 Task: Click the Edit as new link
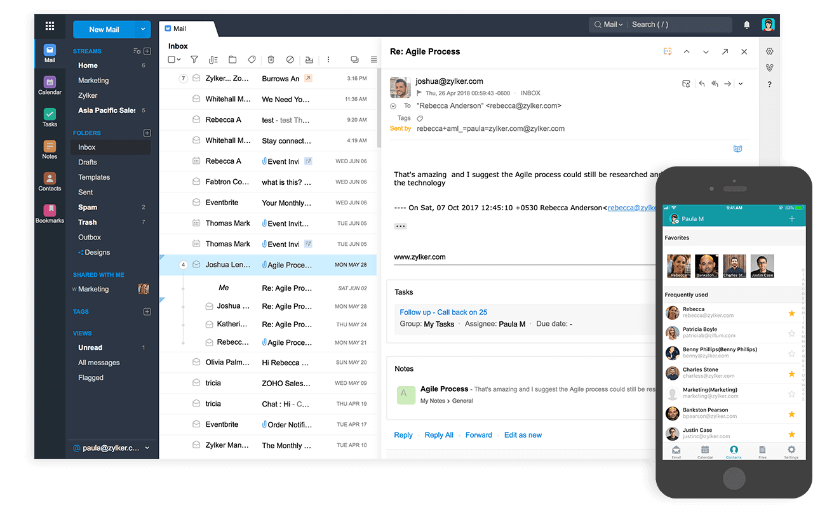click(523, 435)
